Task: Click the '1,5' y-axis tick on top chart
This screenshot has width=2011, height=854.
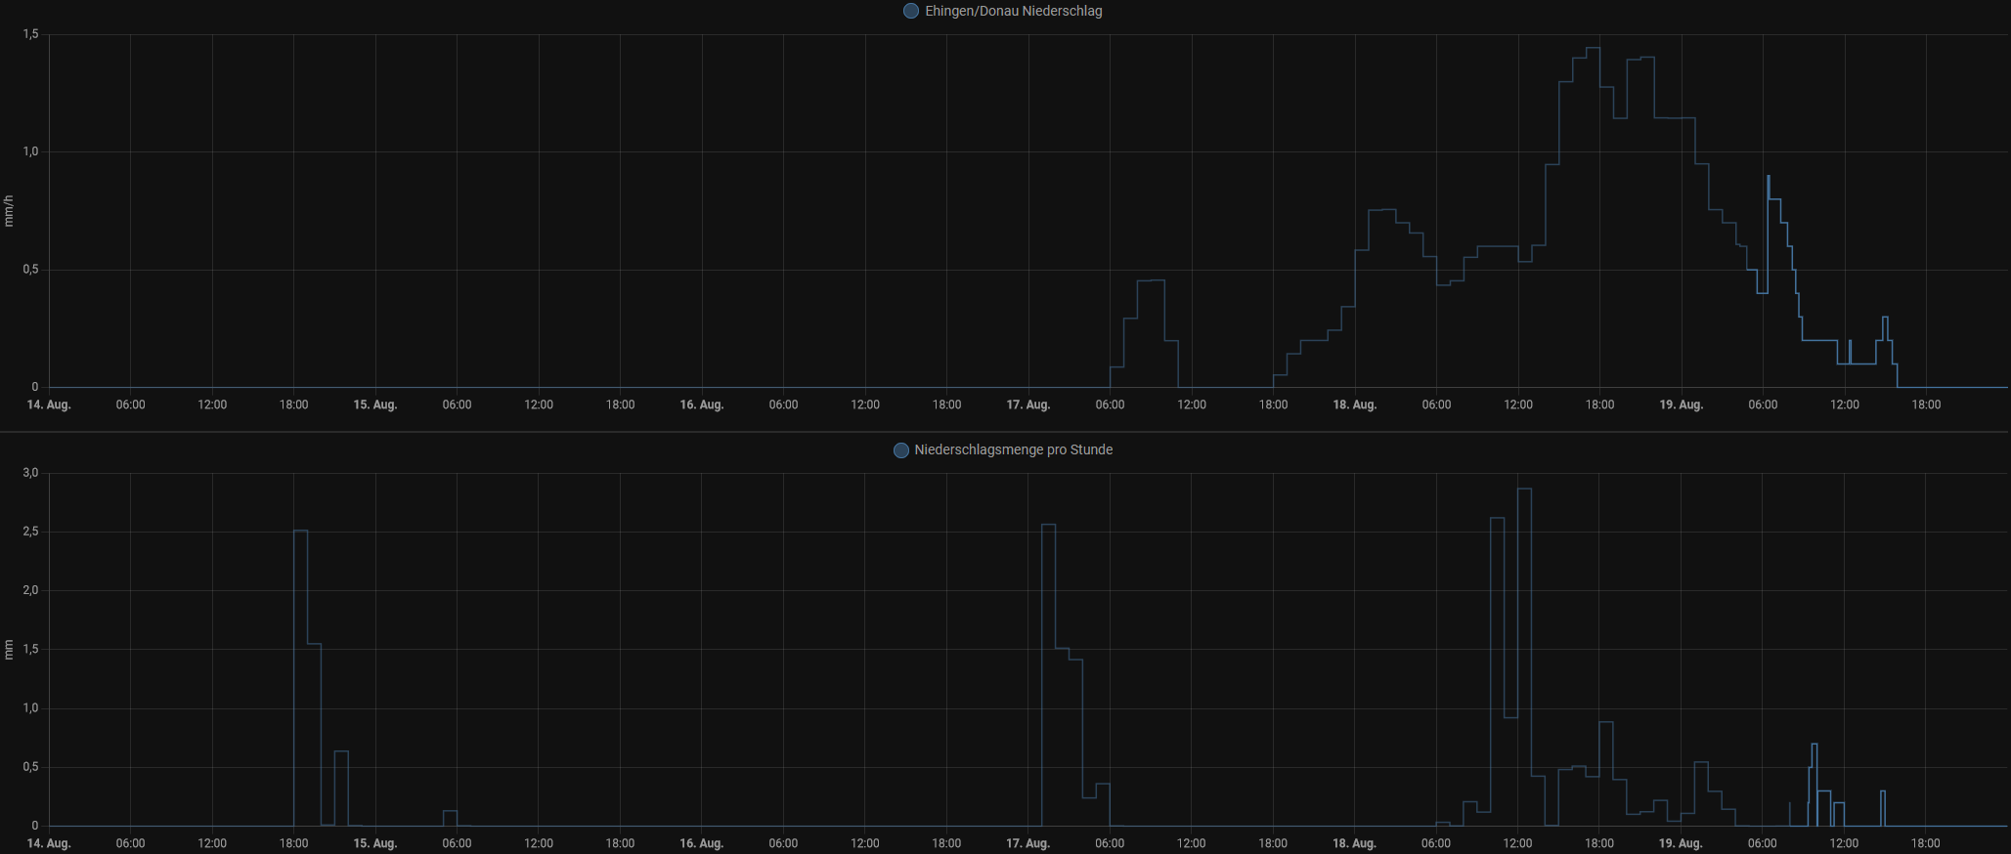Action: pyautogui.click(x=30, y=34)
